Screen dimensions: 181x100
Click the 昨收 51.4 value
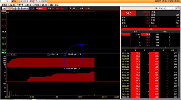coord(177,23)
